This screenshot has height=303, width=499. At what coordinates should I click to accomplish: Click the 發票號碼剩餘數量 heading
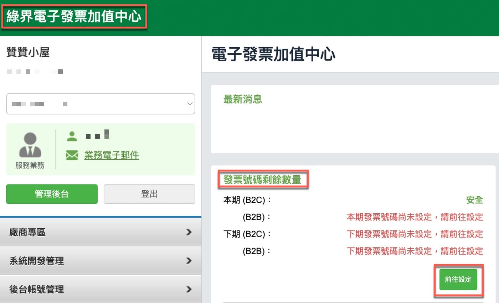[x=262, y=180]
